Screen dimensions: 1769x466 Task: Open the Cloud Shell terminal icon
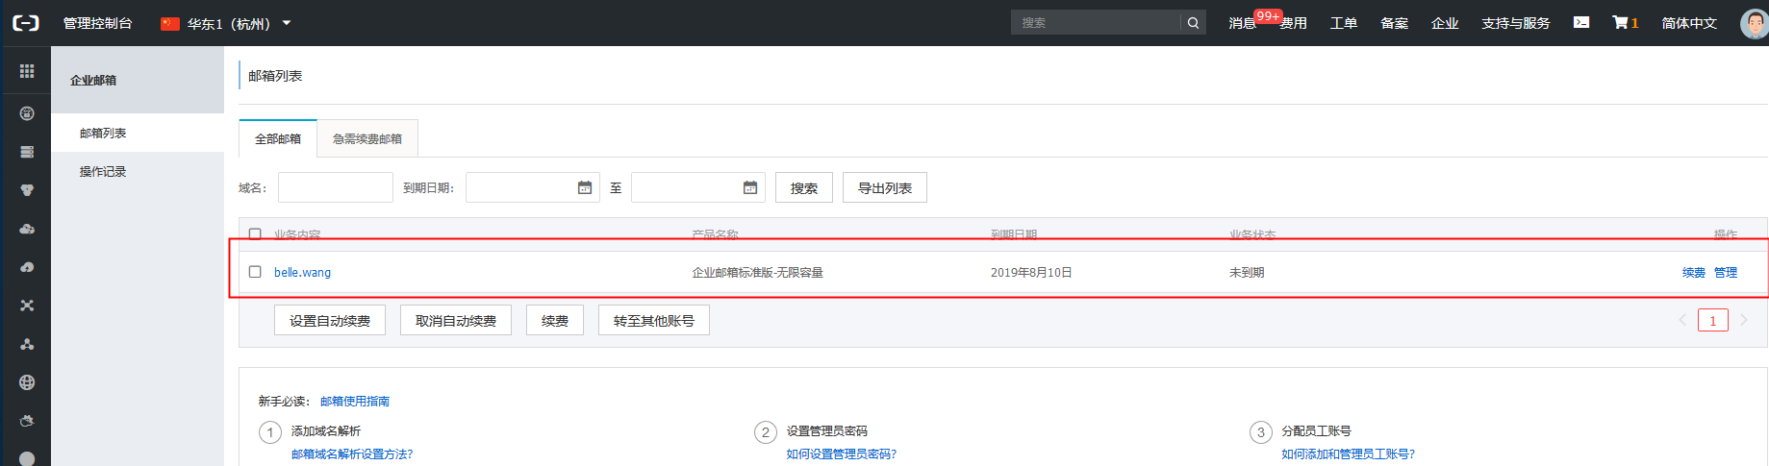point(1580,22)
